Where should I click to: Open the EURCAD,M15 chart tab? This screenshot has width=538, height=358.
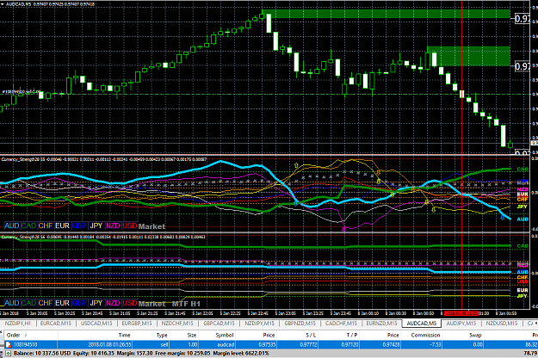point(56,324)
